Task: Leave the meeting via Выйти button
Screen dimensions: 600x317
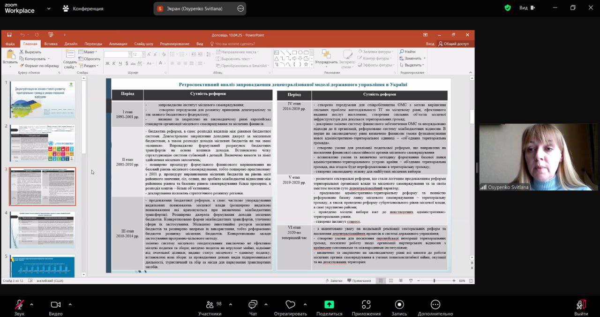Action: [x=581, y=305]
